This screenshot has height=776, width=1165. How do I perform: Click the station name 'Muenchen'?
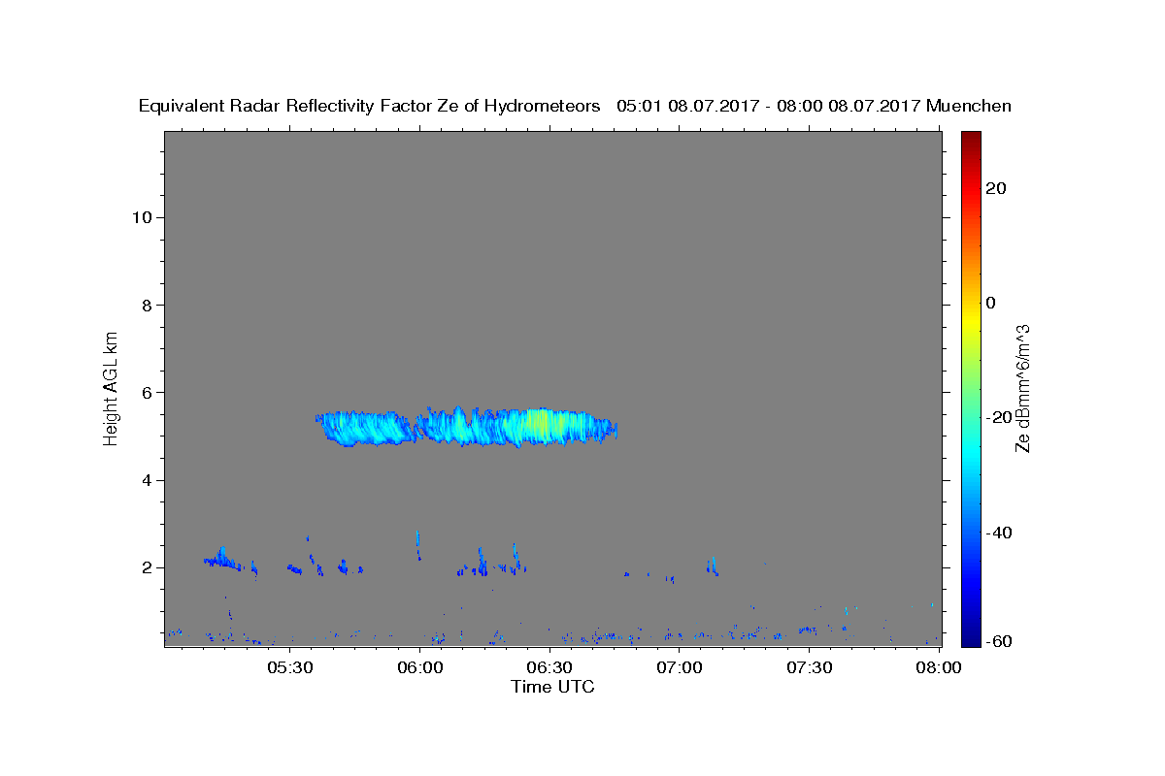click(x=969, y=106)
